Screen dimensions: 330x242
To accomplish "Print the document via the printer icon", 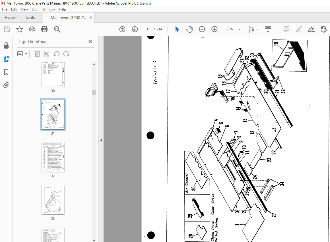I will [x=44, y=29].
